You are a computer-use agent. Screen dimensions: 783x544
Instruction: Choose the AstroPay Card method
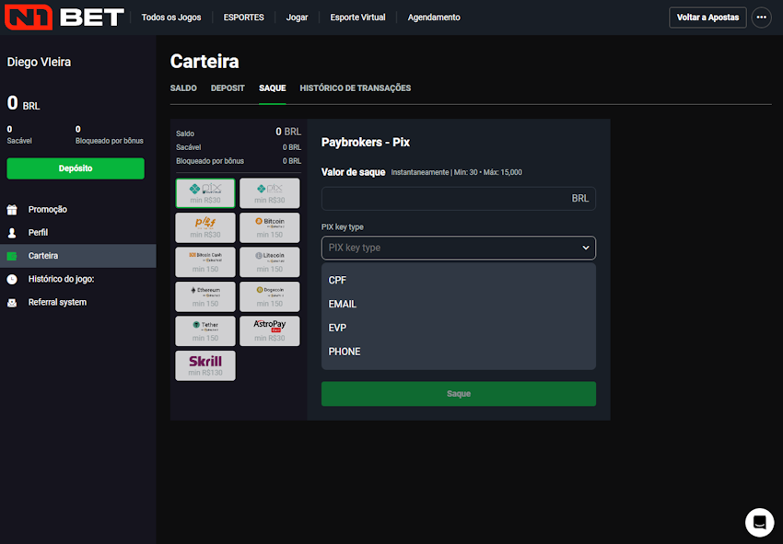(269, 330)
